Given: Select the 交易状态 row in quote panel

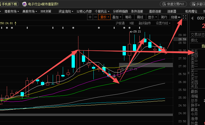Looking at the screenshot, I should (x=197, y=35).
